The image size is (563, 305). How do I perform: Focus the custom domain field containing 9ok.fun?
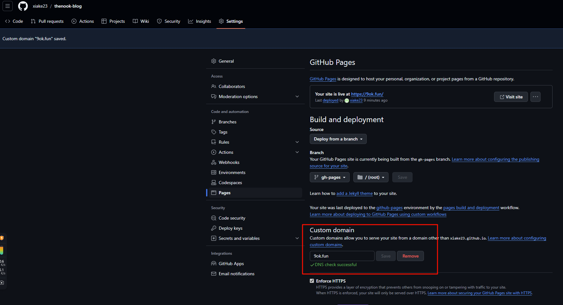point(342,256)
